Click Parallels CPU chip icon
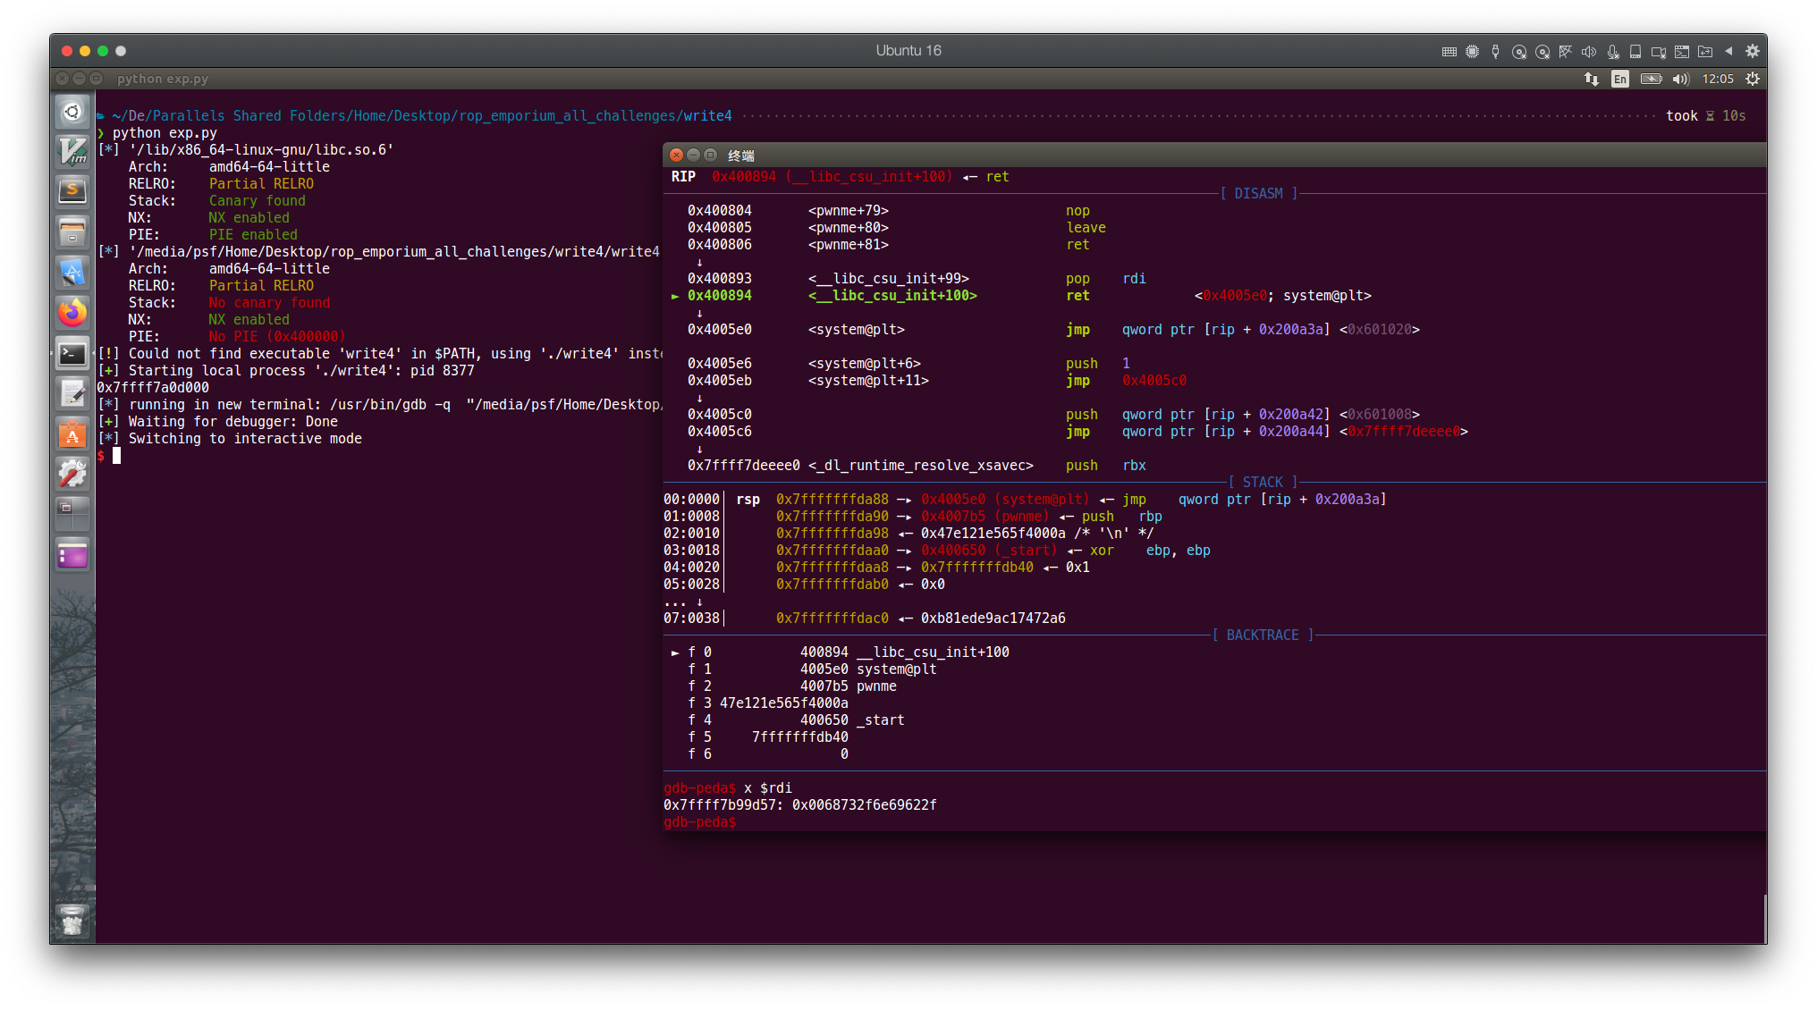 pyautogui.click(x=1472, y=52)
